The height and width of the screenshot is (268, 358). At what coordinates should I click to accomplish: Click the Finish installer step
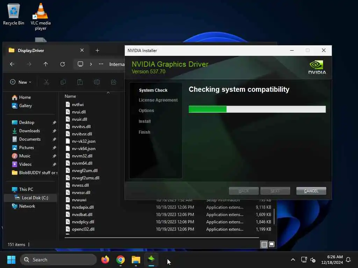144,132
